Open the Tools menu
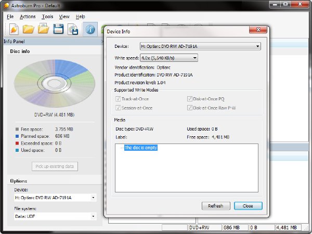 click(47, 17)
